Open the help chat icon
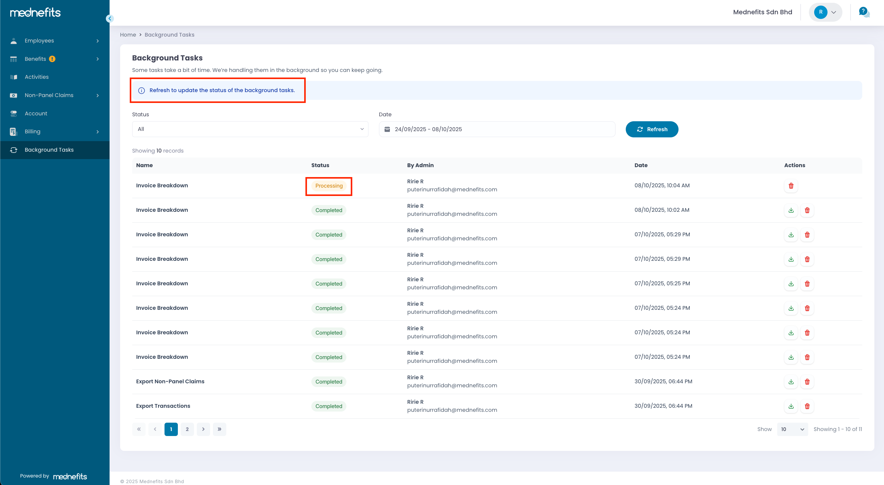The image size is (884, 485). click(x=864, y=12)
